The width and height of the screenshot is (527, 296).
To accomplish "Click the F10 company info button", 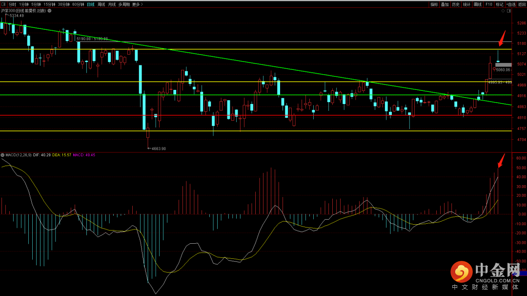I will click(488, 4).
